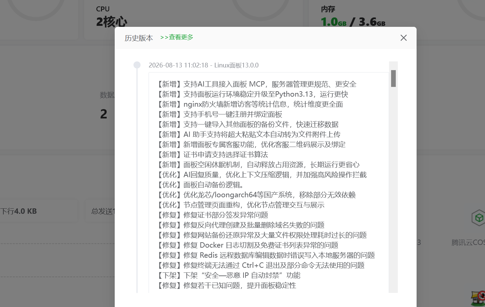
Task: Click the nginx防火墙 statistics line
Action: (250, 104)
